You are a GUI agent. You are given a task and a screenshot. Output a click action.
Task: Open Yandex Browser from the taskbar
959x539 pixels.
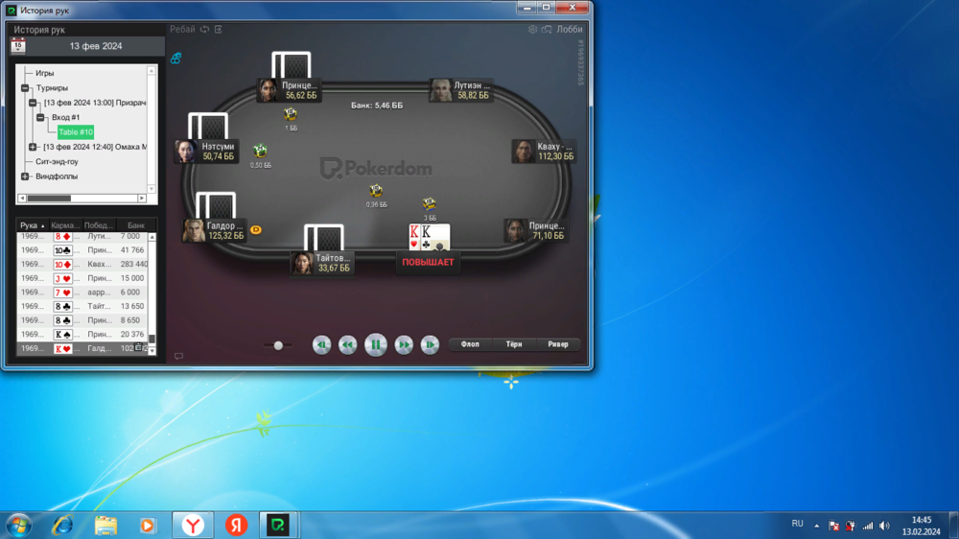(193, 525)
